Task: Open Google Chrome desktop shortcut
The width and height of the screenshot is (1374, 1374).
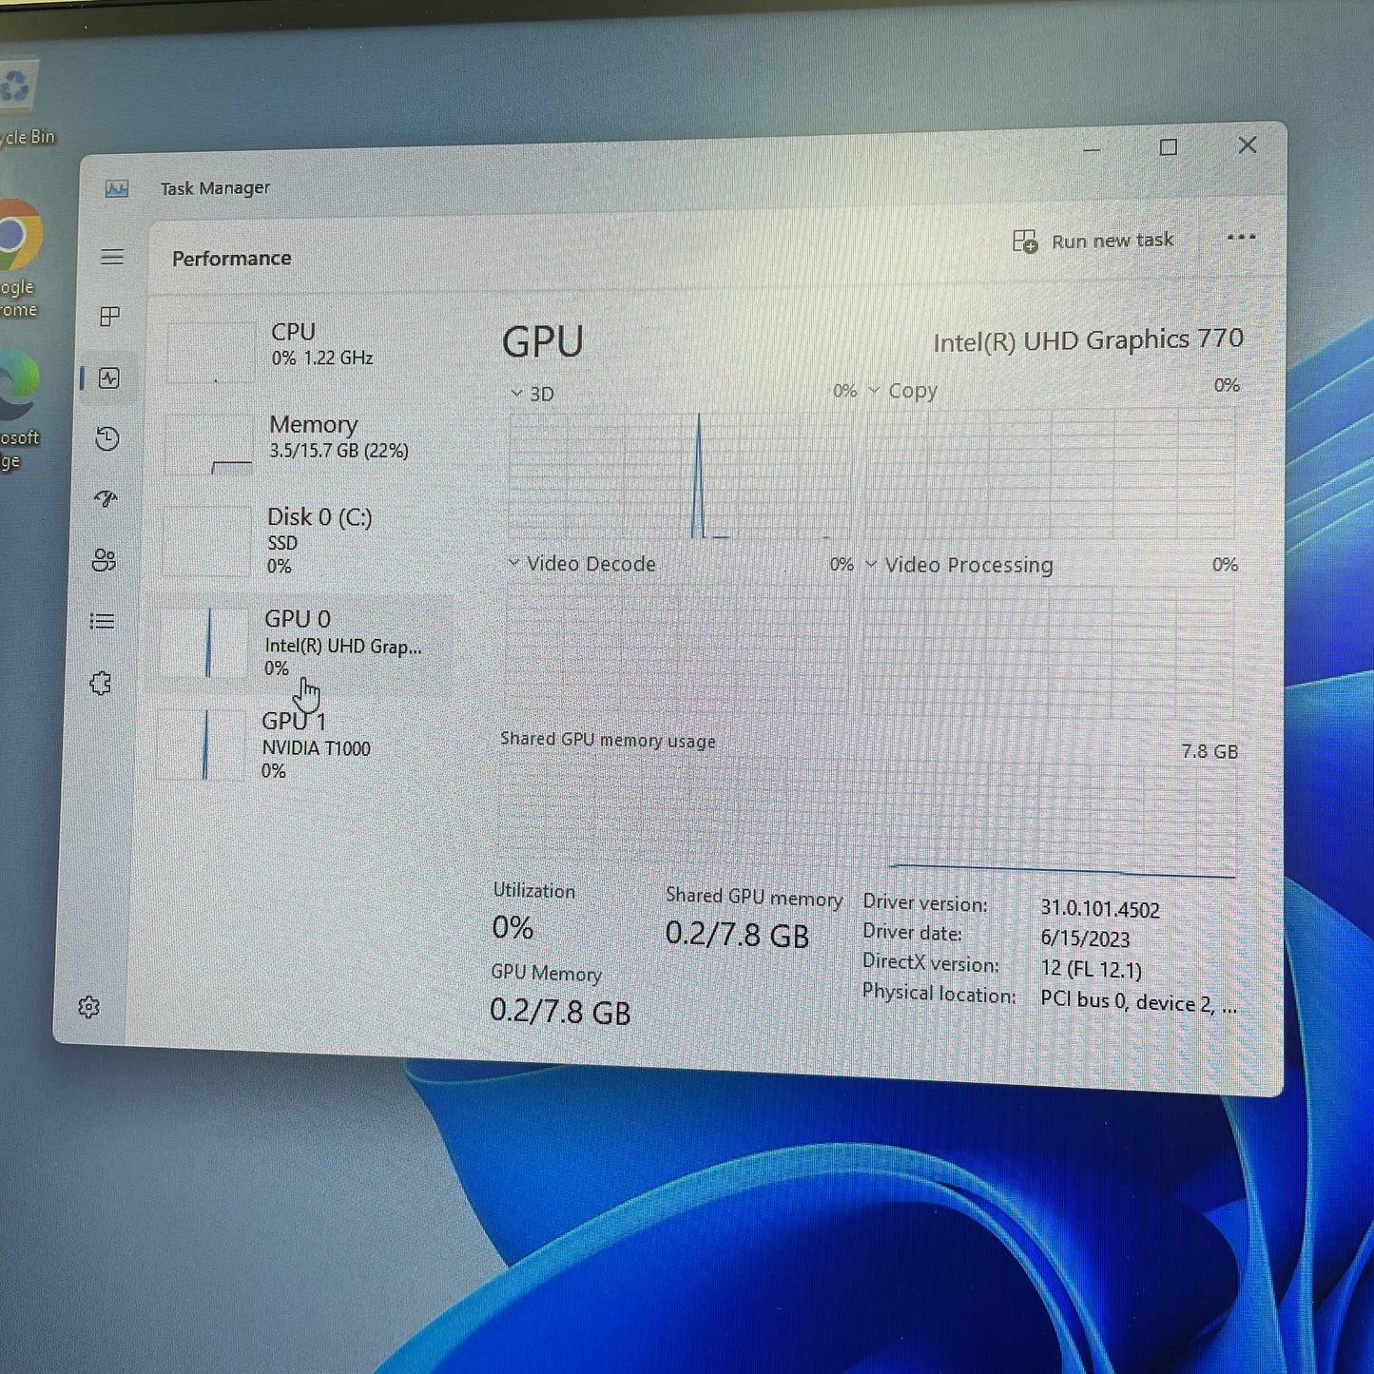Action: (x=19, y=259)
